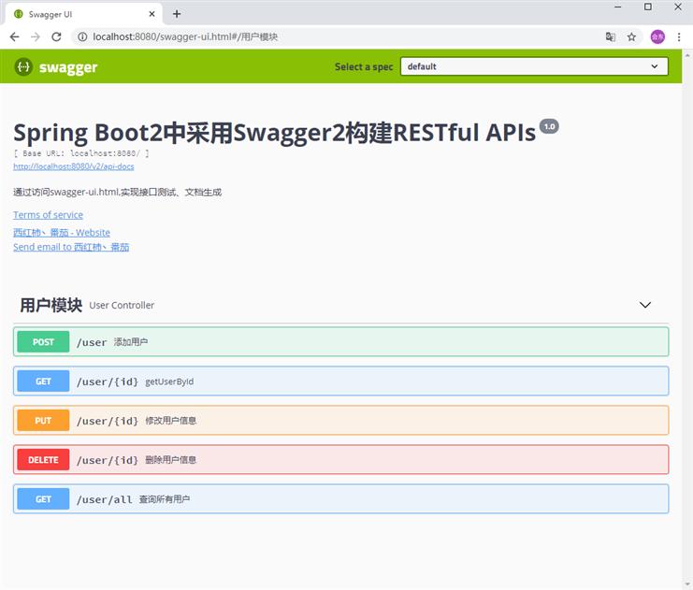Expand the POST /user endpoint
This screenshot has height=590, width=693.
click(340, 341)
